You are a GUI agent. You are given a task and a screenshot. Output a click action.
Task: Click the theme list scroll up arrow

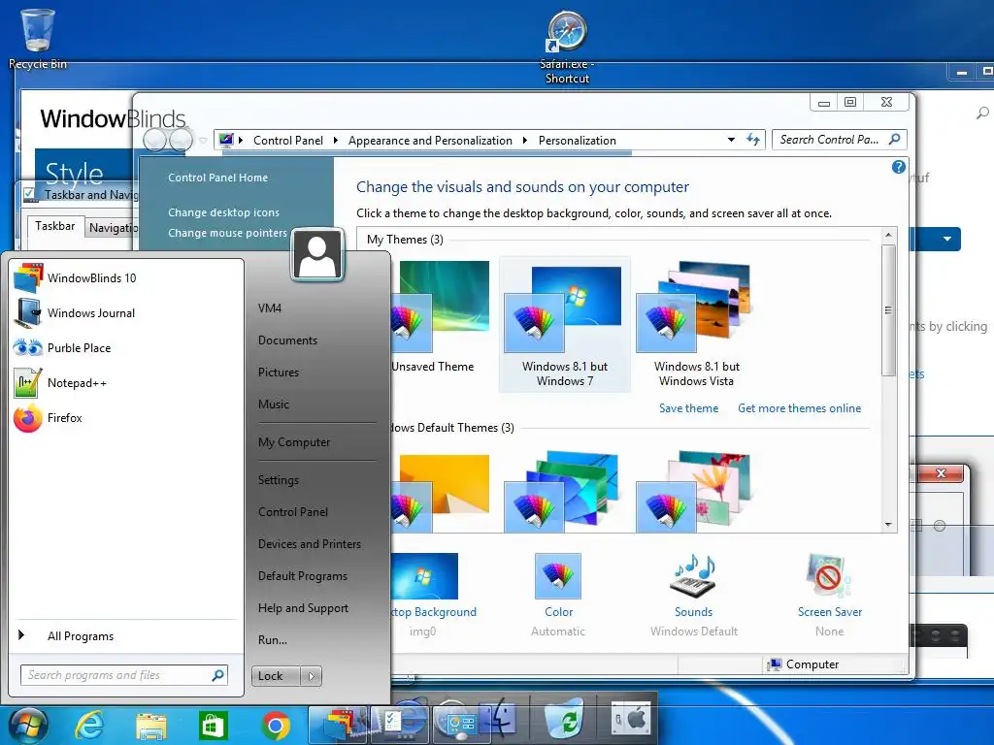coord(888,235)
